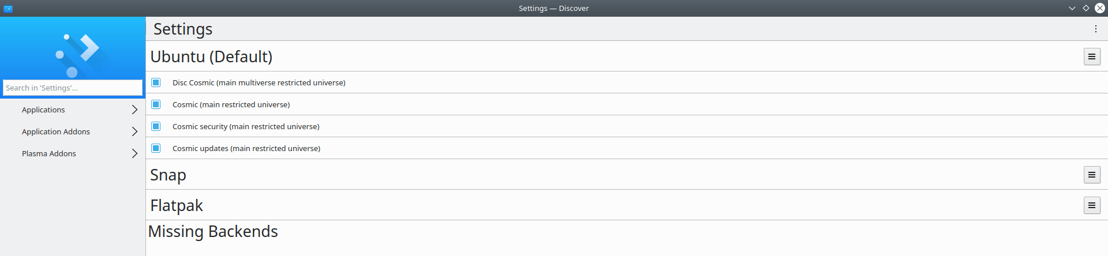Toggle the Cosmic updates source checkbox

(156, 148)
